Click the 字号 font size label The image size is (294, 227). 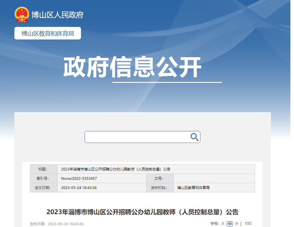(x=214, y=224)
